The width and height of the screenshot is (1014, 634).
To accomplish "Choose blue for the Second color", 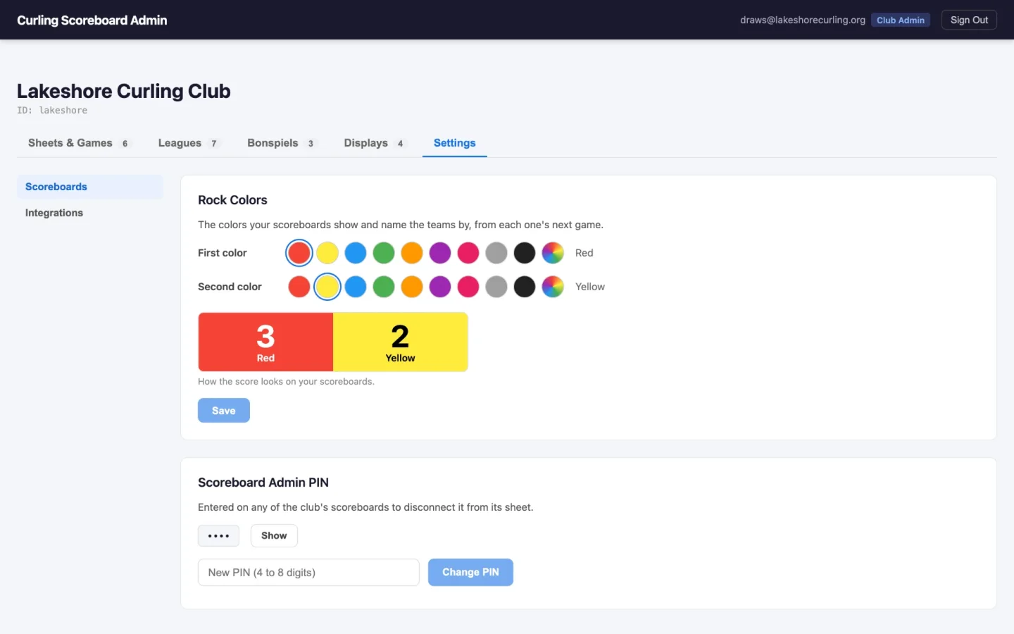I will click(356, 287).
